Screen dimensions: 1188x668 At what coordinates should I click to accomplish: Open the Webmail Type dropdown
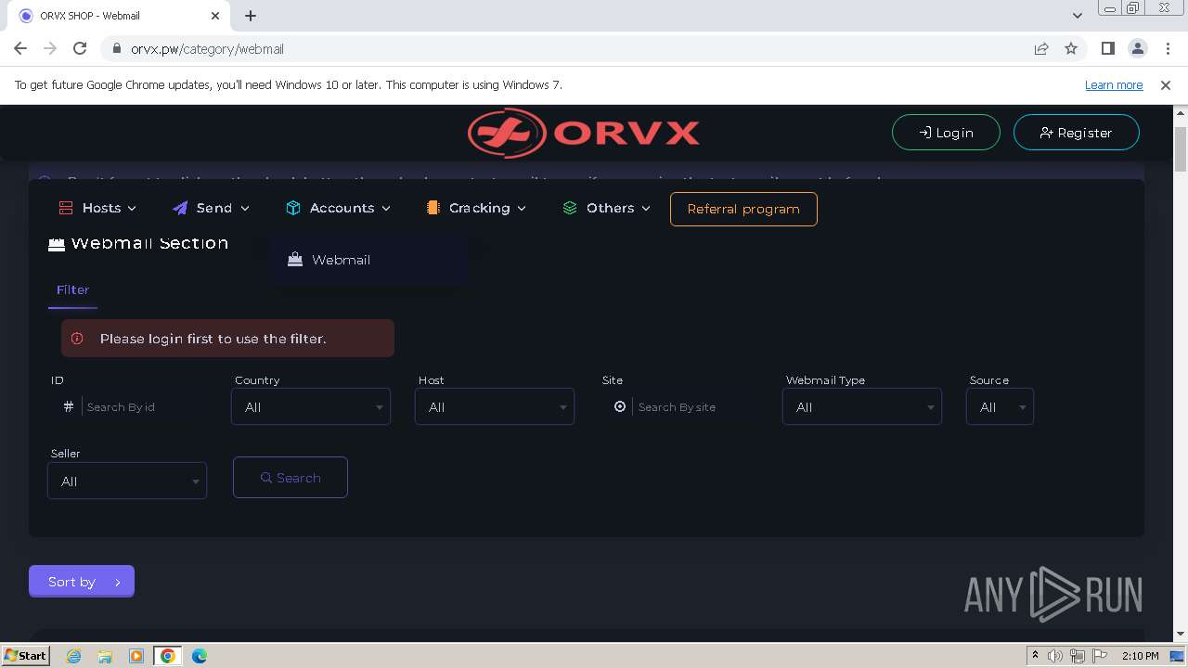tap(862, 406)
